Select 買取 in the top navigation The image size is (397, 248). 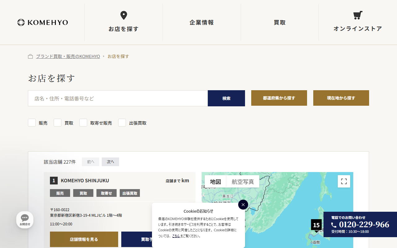pos(279,22)
